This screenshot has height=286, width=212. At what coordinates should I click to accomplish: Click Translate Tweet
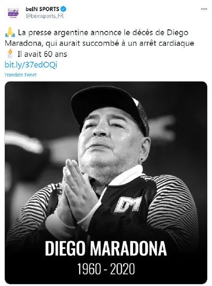click(x=20, y=75)
